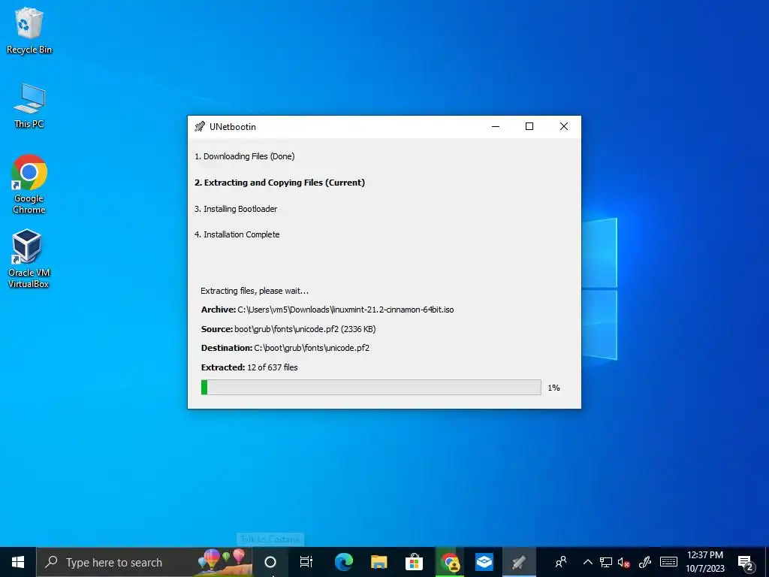Click the "4. Installation Complete" step
The height and width of the screenshot is (577, 769).
click(x=237, y=234)
